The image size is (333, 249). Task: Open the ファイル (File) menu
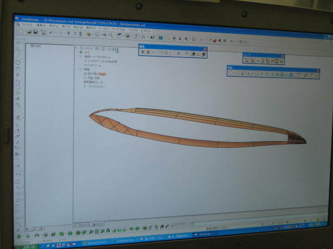click(x=27, y=25)
